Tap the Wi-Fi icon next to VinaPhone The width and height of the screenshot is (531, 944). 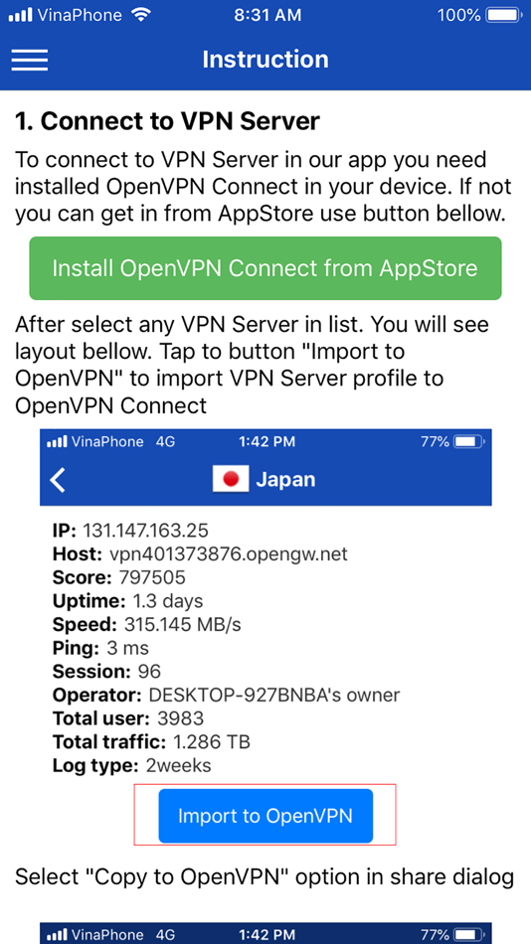click(x=141, y=15)
